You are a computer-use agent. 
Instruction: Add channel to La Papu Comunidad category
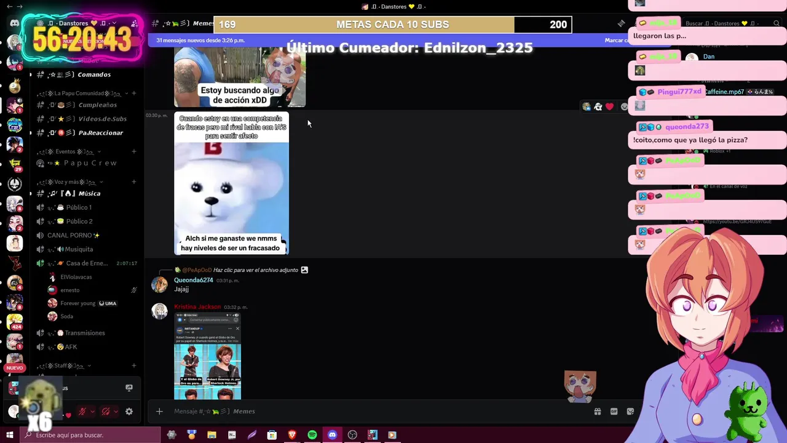(133, 94)
